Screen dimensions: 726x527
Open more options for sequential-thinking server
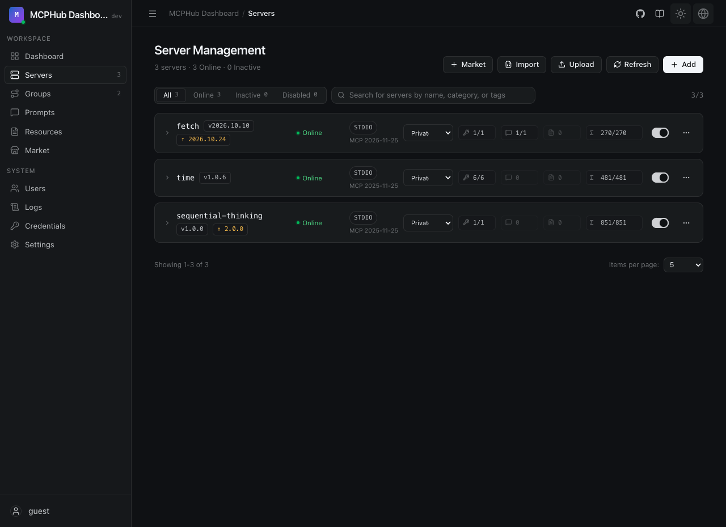pos(686,223)
